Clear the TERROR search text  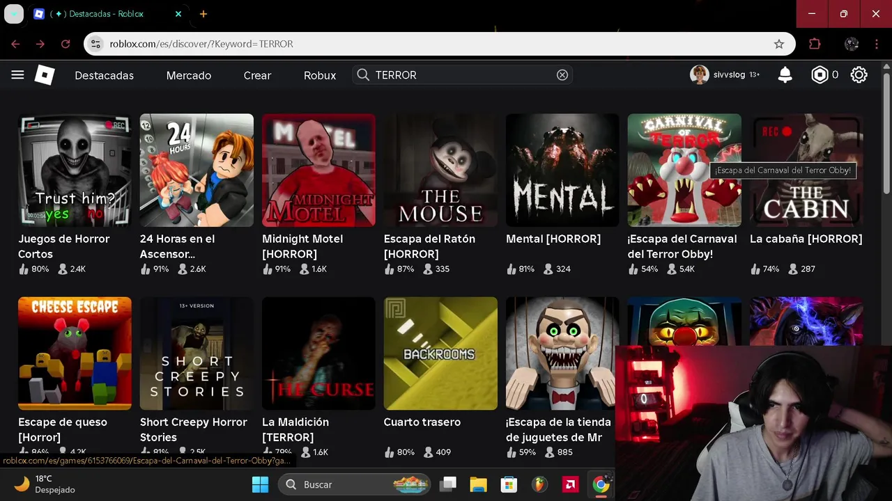[562, 75]
